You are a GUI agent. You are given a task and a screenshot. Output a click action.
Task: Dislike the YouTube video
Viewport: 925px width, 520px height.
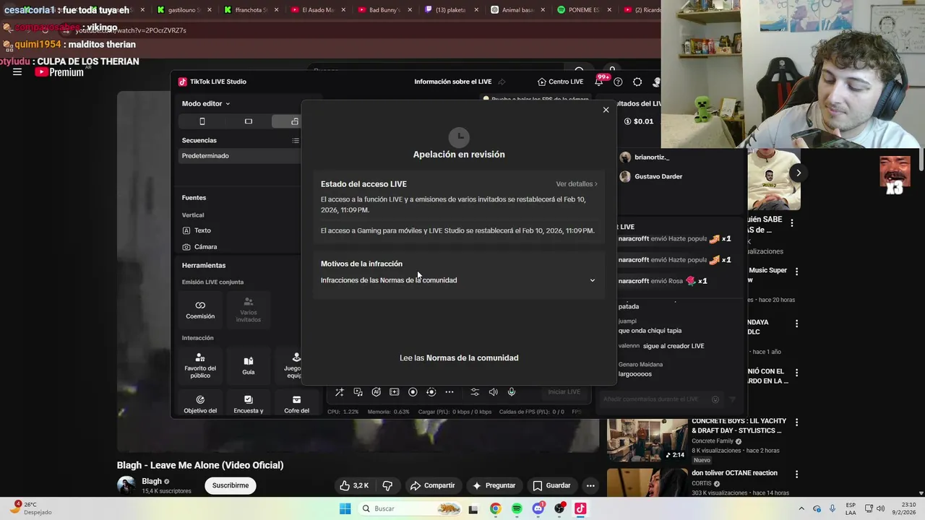387,485
